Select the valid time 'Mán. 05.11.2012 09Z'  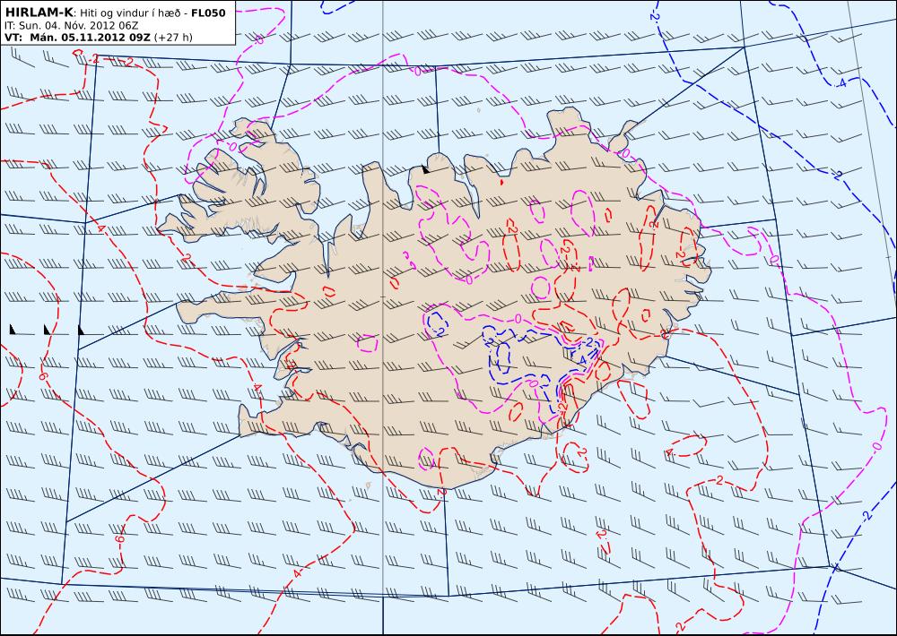tap(91, 38)
